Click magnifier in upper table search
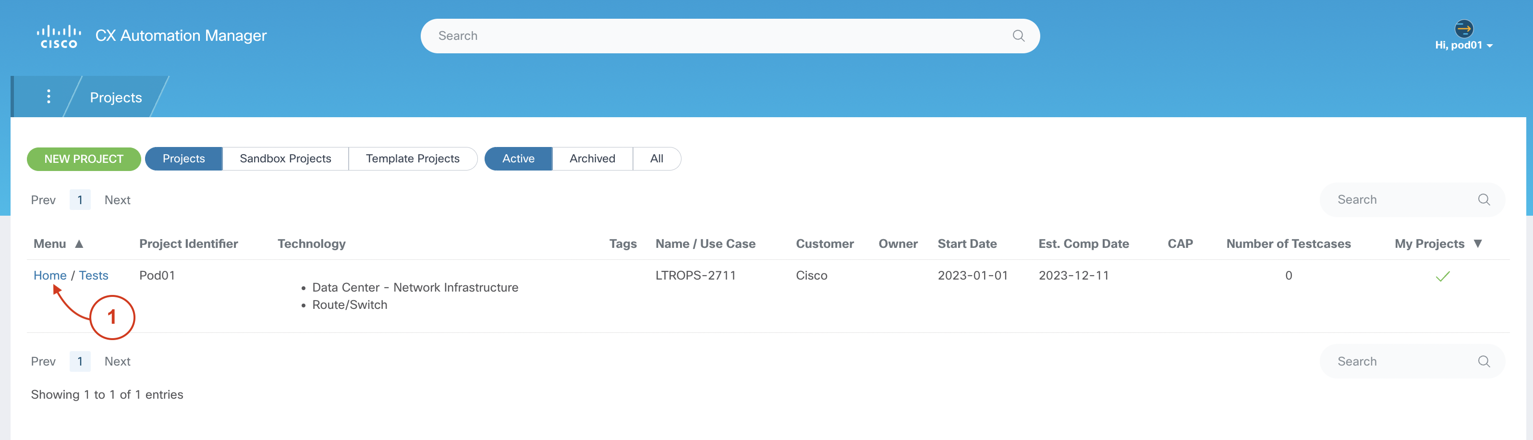Image resolution: width=1533 pixels, height=440 pixels. [1484, 199]
